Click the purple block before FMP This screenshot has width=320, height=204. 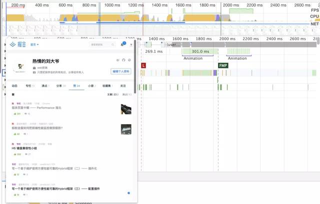coord(215,73)
